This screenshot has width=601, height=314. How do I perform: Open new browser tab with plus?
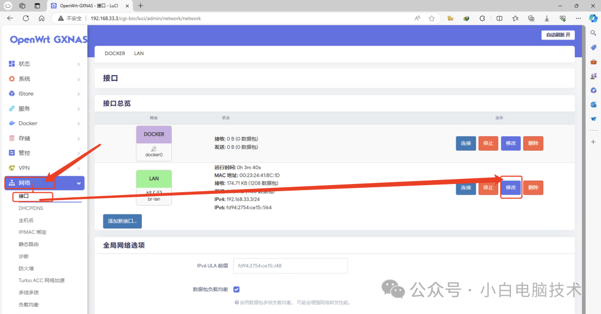tap(141, 6)
